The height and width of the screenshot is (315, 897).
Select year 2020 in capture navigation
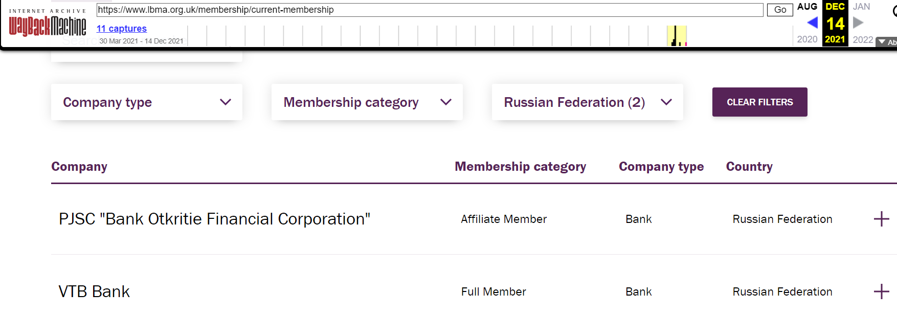(807, 39)
